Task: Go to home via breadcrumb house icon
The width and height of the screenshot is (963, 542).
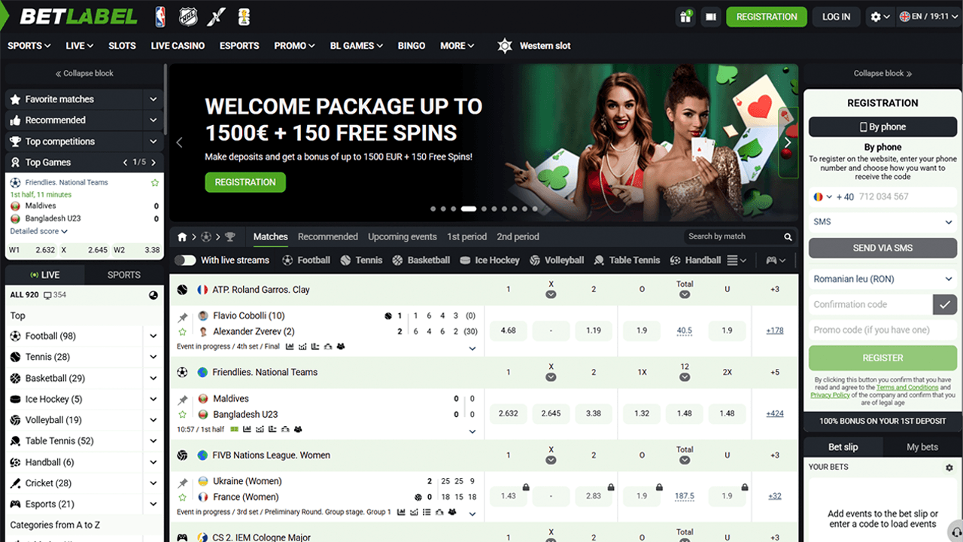Action: point(182,237)
